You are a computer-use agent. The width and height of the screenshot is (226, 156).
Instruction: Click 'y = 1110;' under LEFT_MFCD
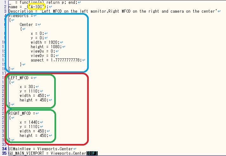tap(29, 91)
